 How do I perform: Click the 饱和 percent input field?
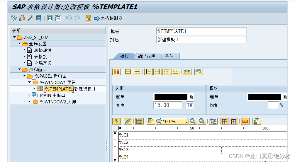[273, 105]
